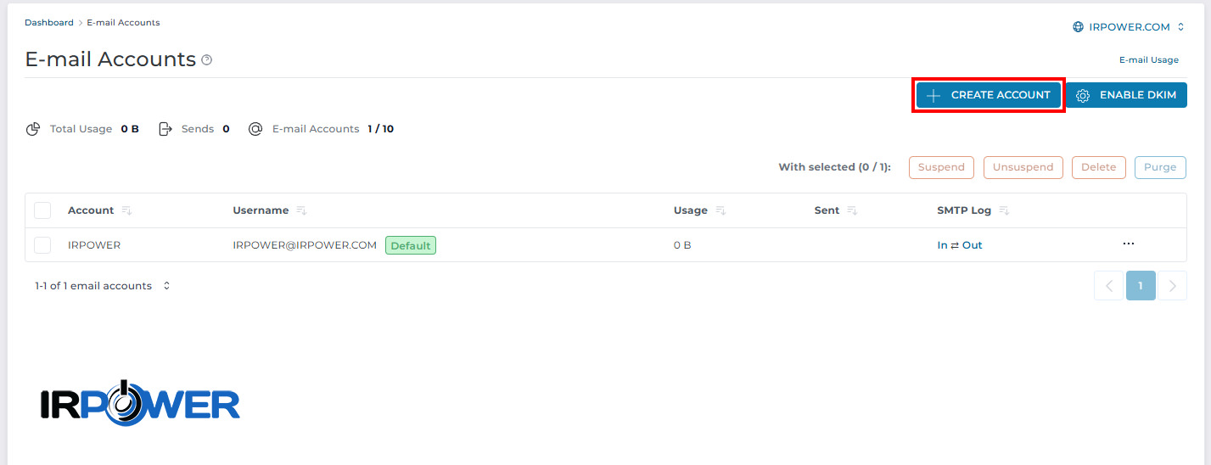
Task: Tick the checkbox for the IRPOWER account row
Action: point(42,245)
